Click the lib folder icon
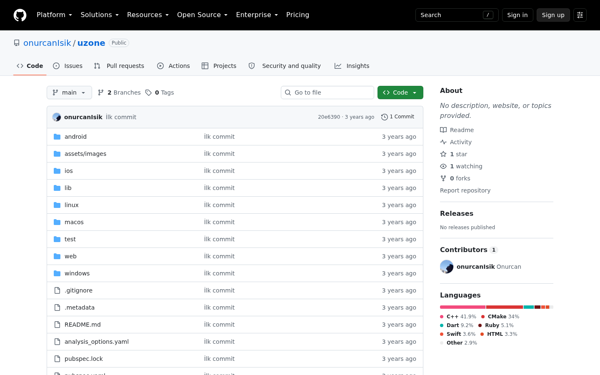Image resolution: width=600 pixels, height=375 pixels. click(57, 188)
